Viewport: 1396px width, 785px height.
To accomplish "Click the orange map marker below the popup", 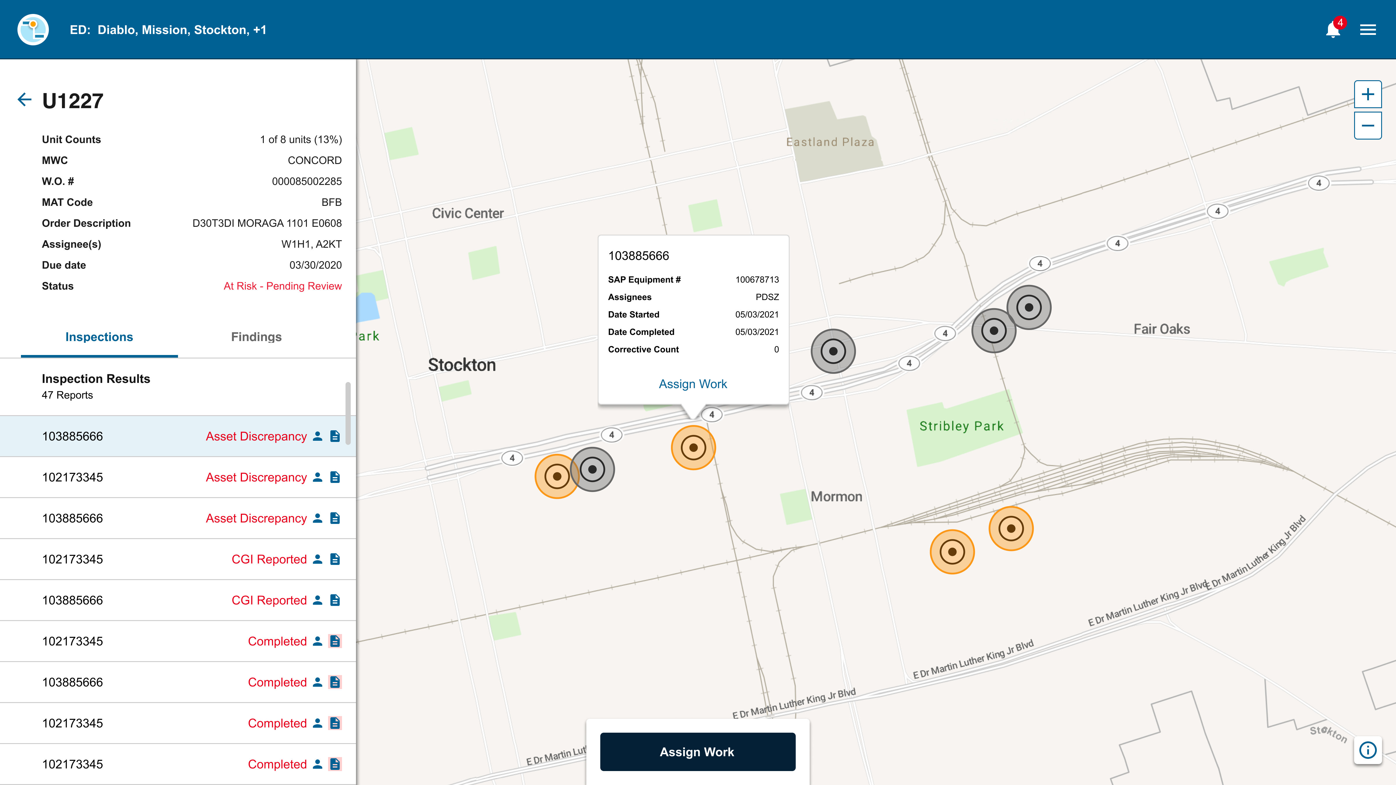I will tap(693, 447).
